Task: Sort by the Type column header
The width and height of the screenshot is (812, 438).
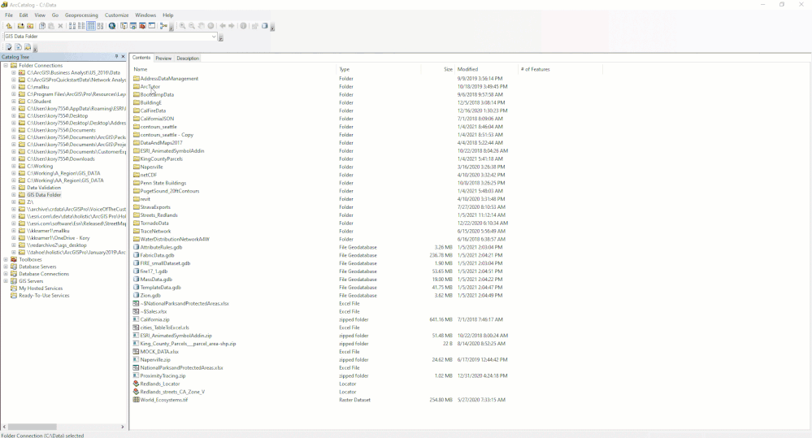Action: tap(379, 69)
